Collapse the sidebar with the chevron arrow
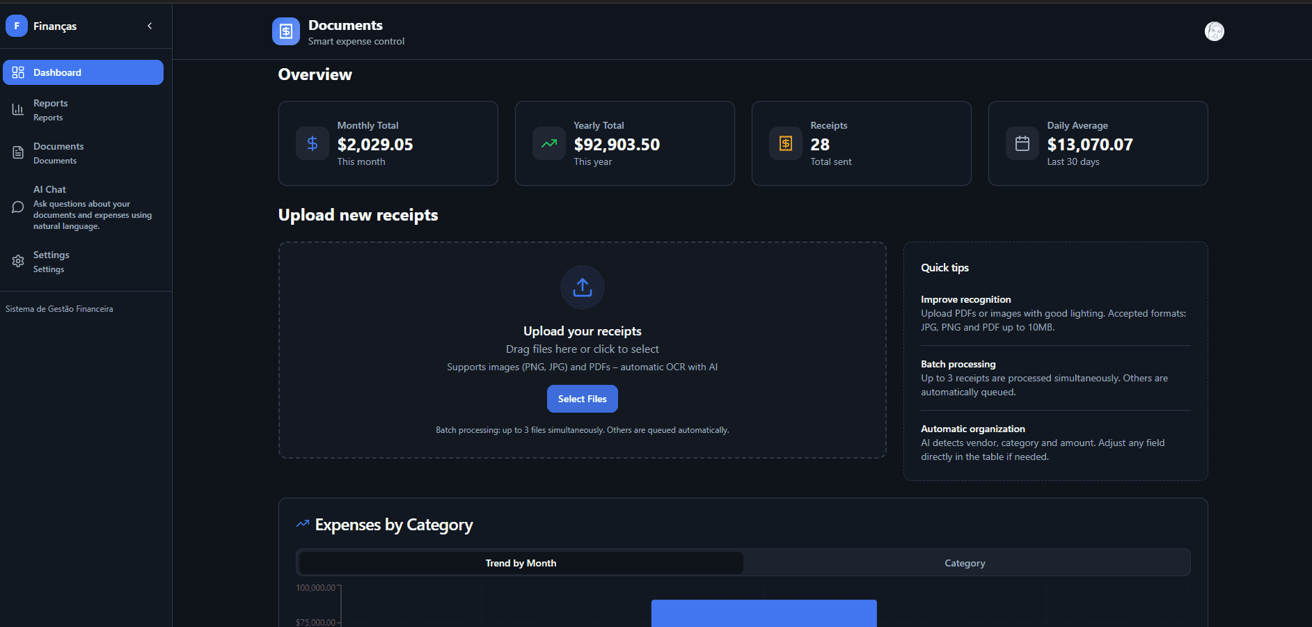Image resolution: width=1312 pixels, height=627 pixels. pyautogui.click(x=150, y=26)
